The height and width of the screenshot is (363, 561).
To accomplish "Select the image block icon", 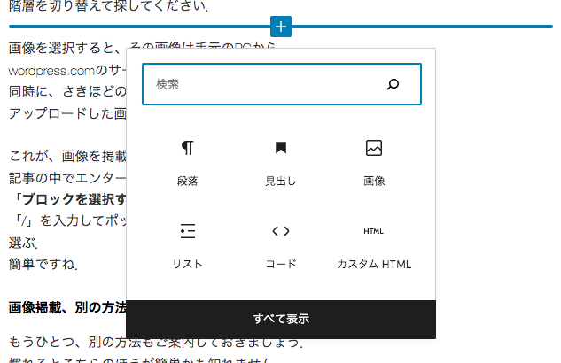I will pyautogui.click(x=374, y=148).
